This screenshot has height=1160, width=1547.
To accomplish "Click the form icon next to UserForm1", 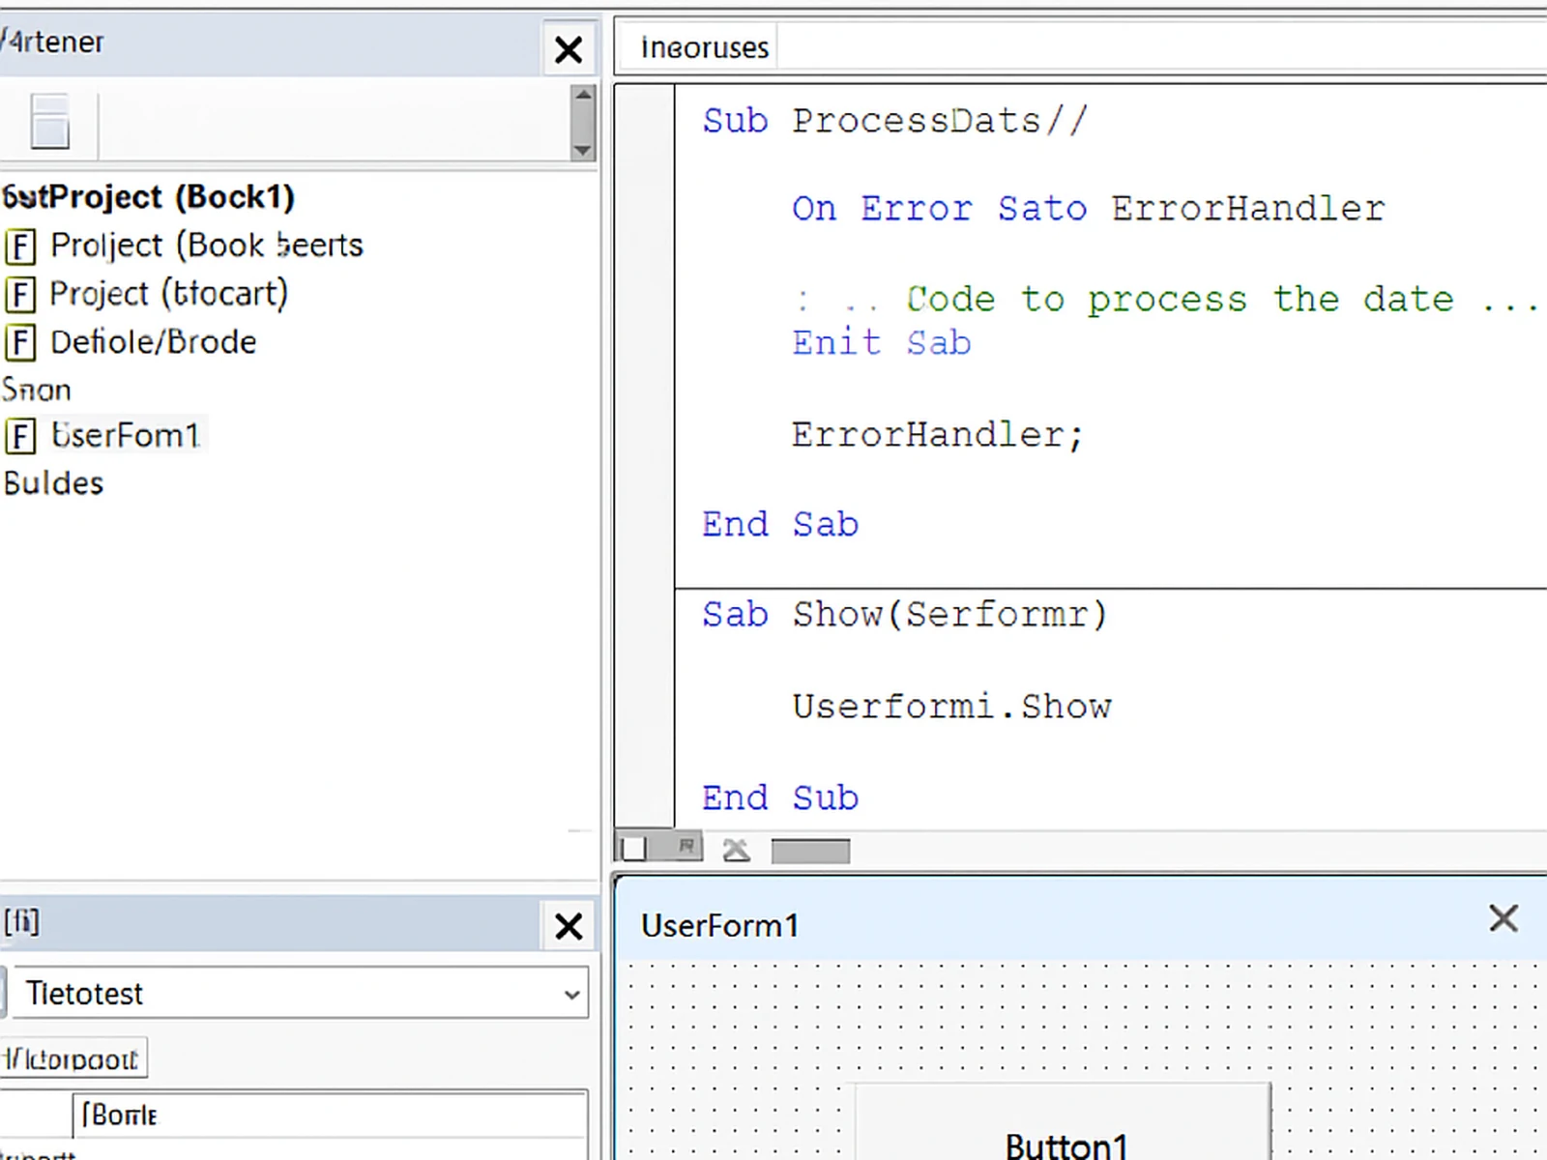I will click(19, 435).
